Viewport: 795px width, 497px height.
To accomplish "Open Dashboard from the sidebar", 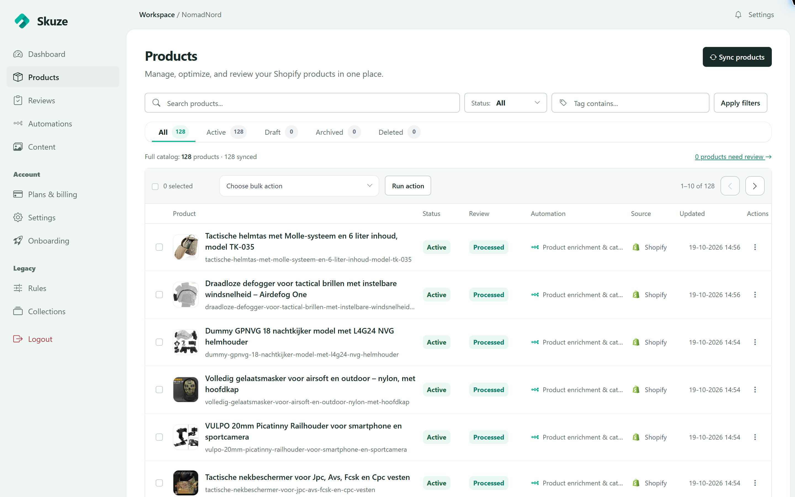I will [x=63, y=54].
